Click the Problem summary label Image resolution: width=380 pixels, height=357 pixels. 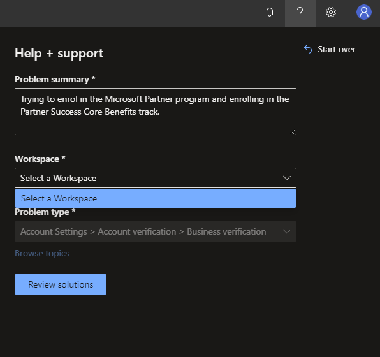[x=55, y=79]
